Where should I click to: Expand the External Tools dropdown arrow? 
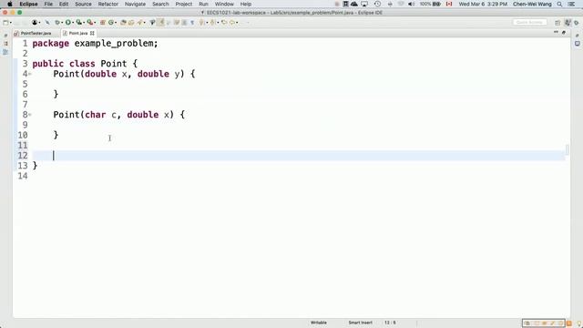pyautogui.click(x=95, y=22)
